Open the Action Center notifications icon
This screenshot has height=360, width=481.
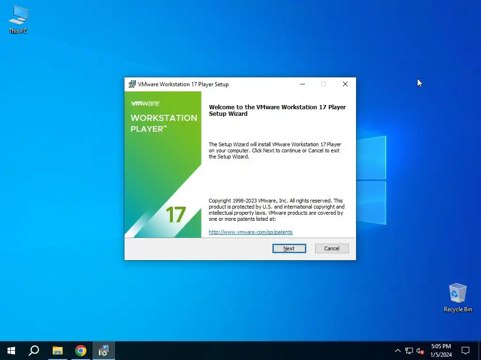465,351
